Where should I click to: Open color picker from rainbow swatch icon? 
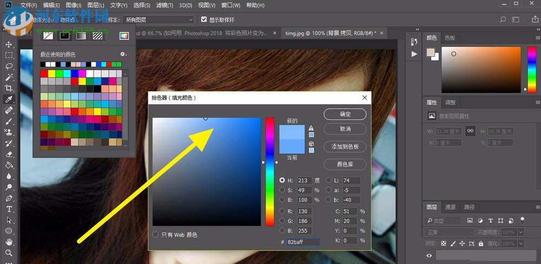[124, 36]
